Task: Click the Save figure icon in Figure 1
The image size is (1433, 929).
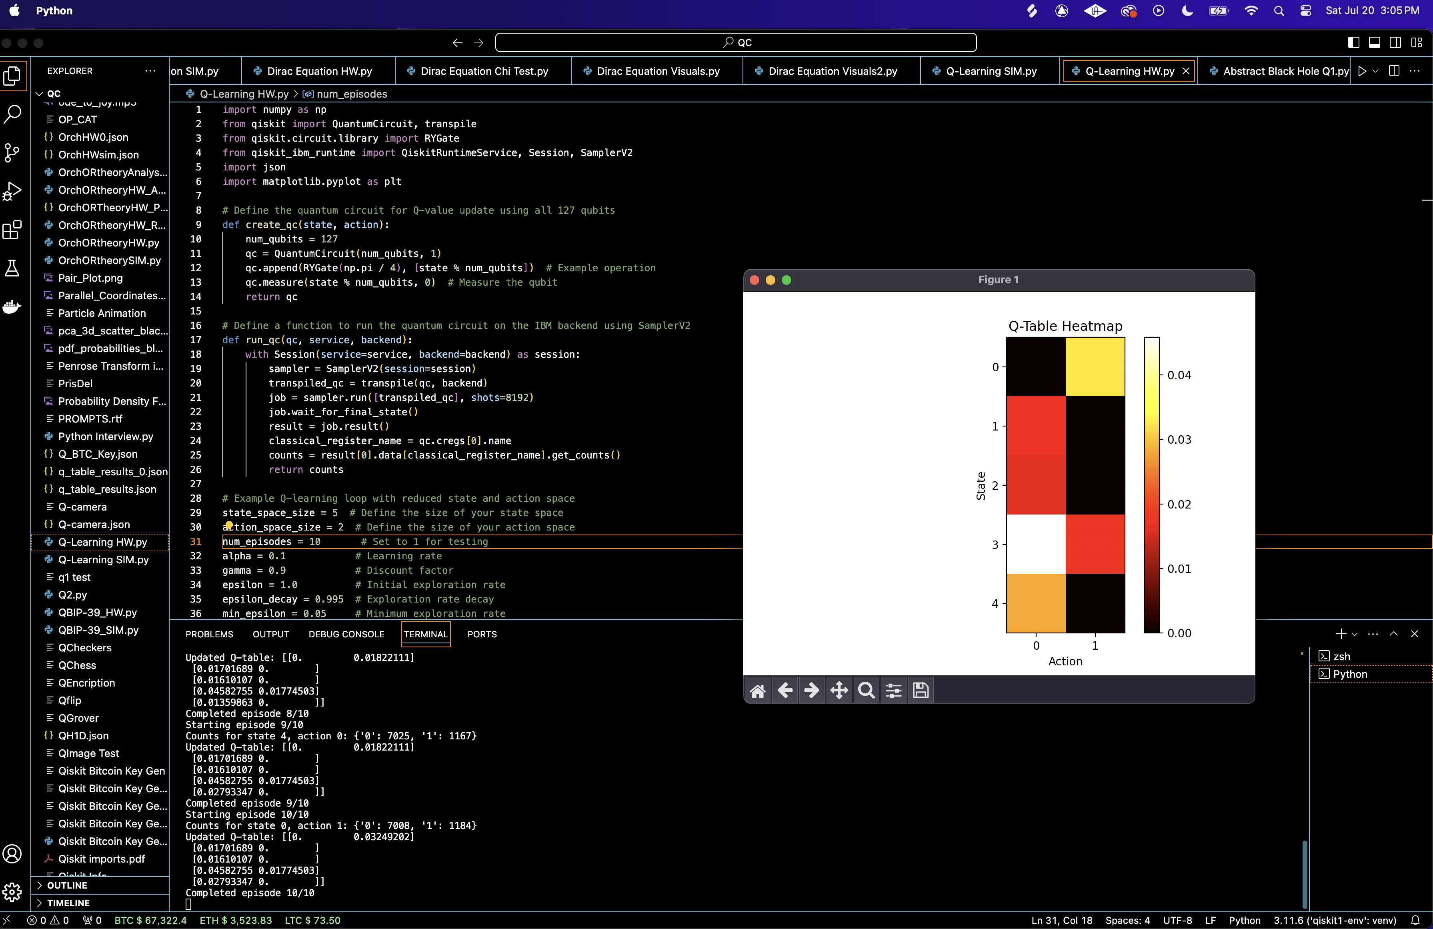Action: coord(921,691)
